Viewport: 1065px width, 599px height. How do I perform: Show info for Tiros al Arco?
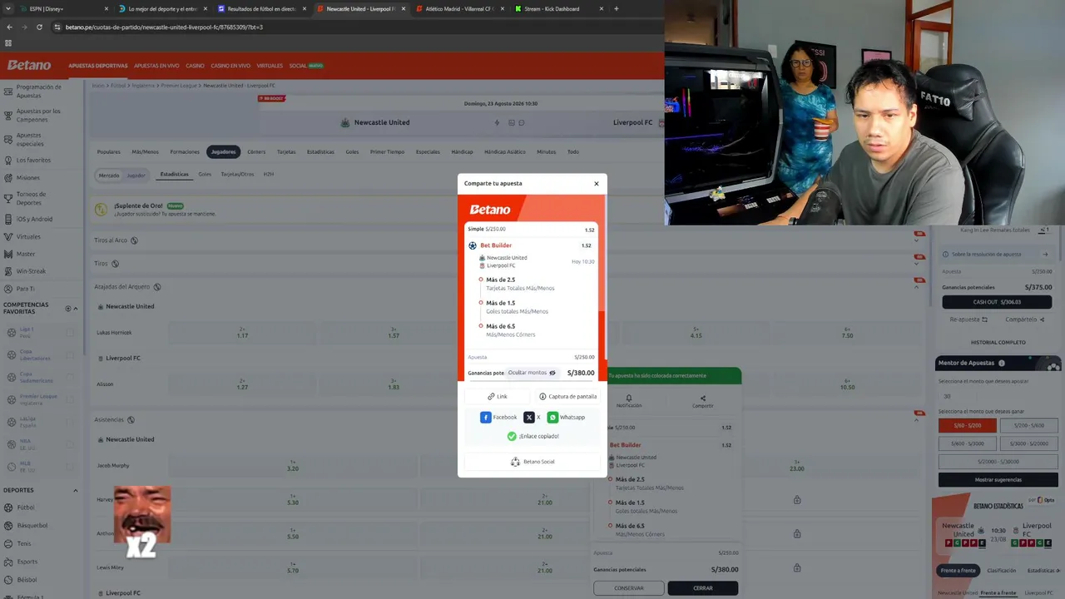[x=134, y=240]
